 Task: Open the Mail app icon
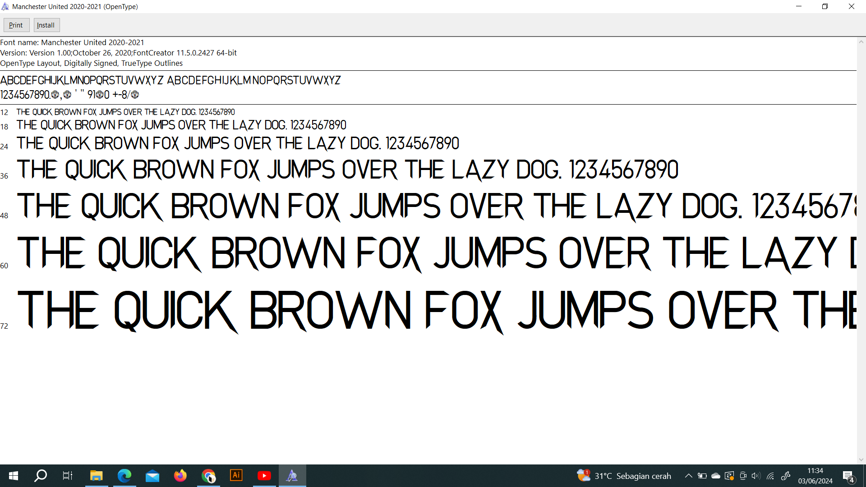pos(152,476)
